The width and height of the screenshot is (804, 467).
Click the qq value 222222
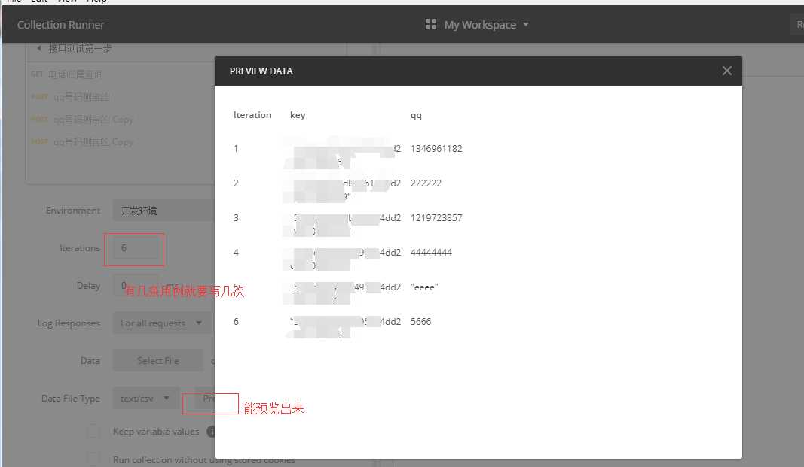click(426, 183)
